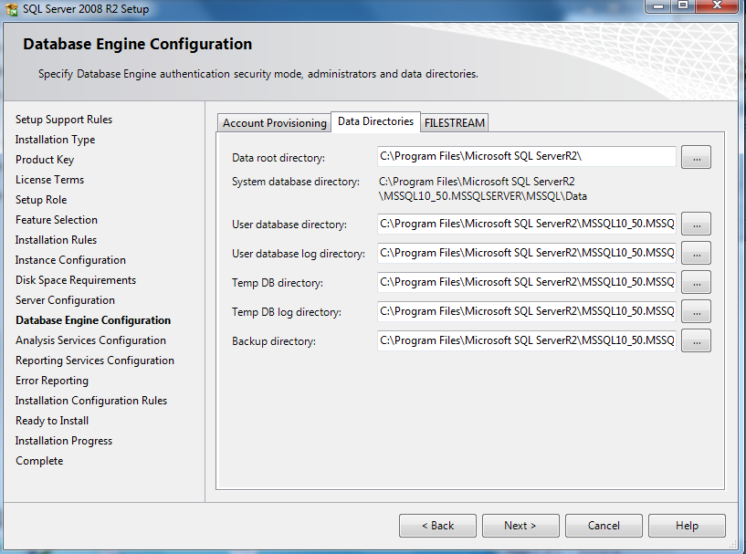Browse for the Temp DB log directory

(696, 311)
